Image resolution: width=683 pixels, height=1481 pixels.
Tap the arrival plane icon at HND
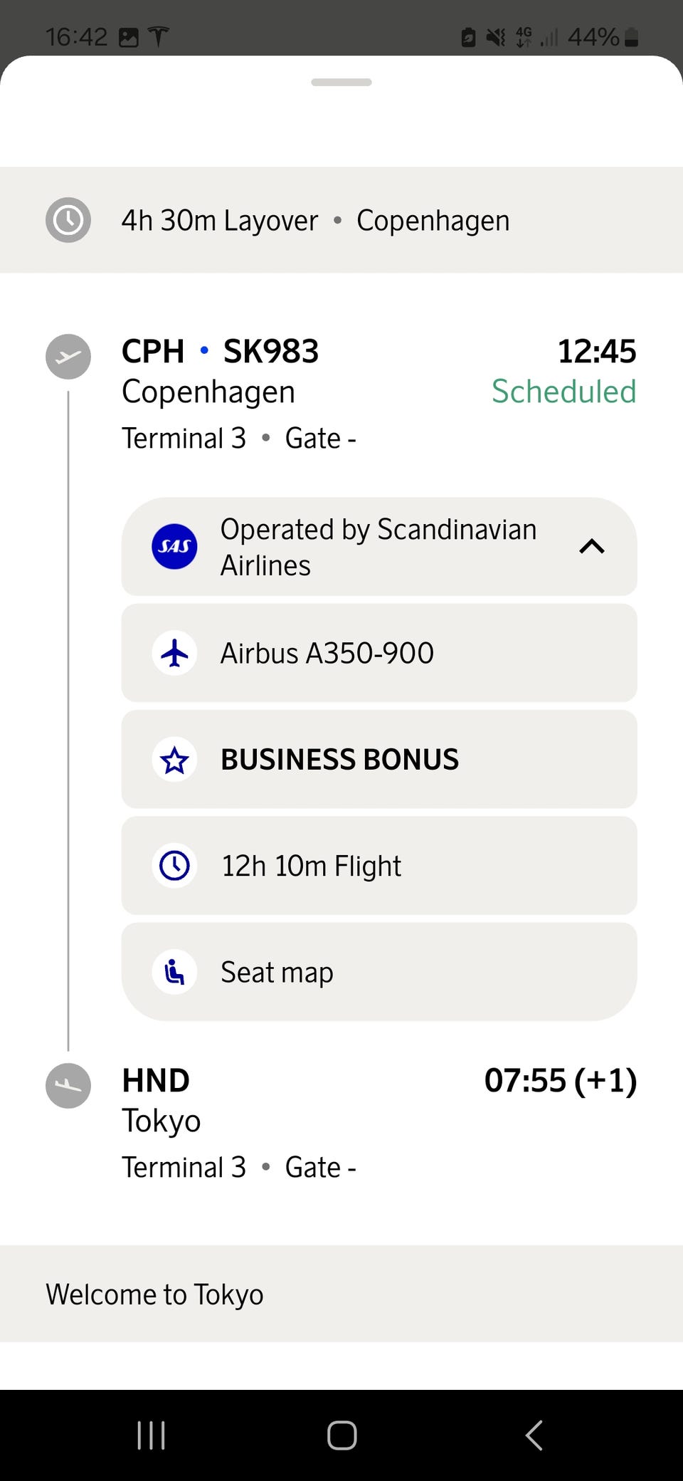coord(68,1086)
